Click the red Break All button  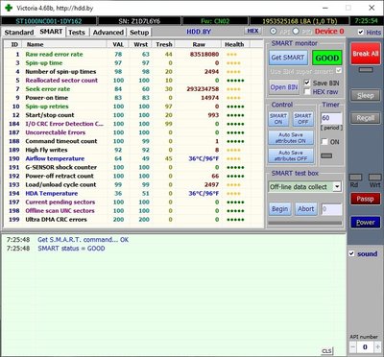point(366,54)
